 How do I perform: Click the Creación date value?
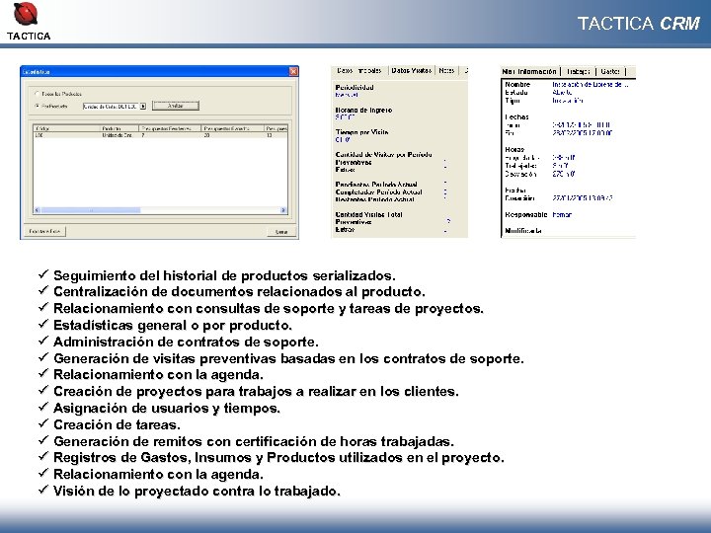tap(583, 198)
